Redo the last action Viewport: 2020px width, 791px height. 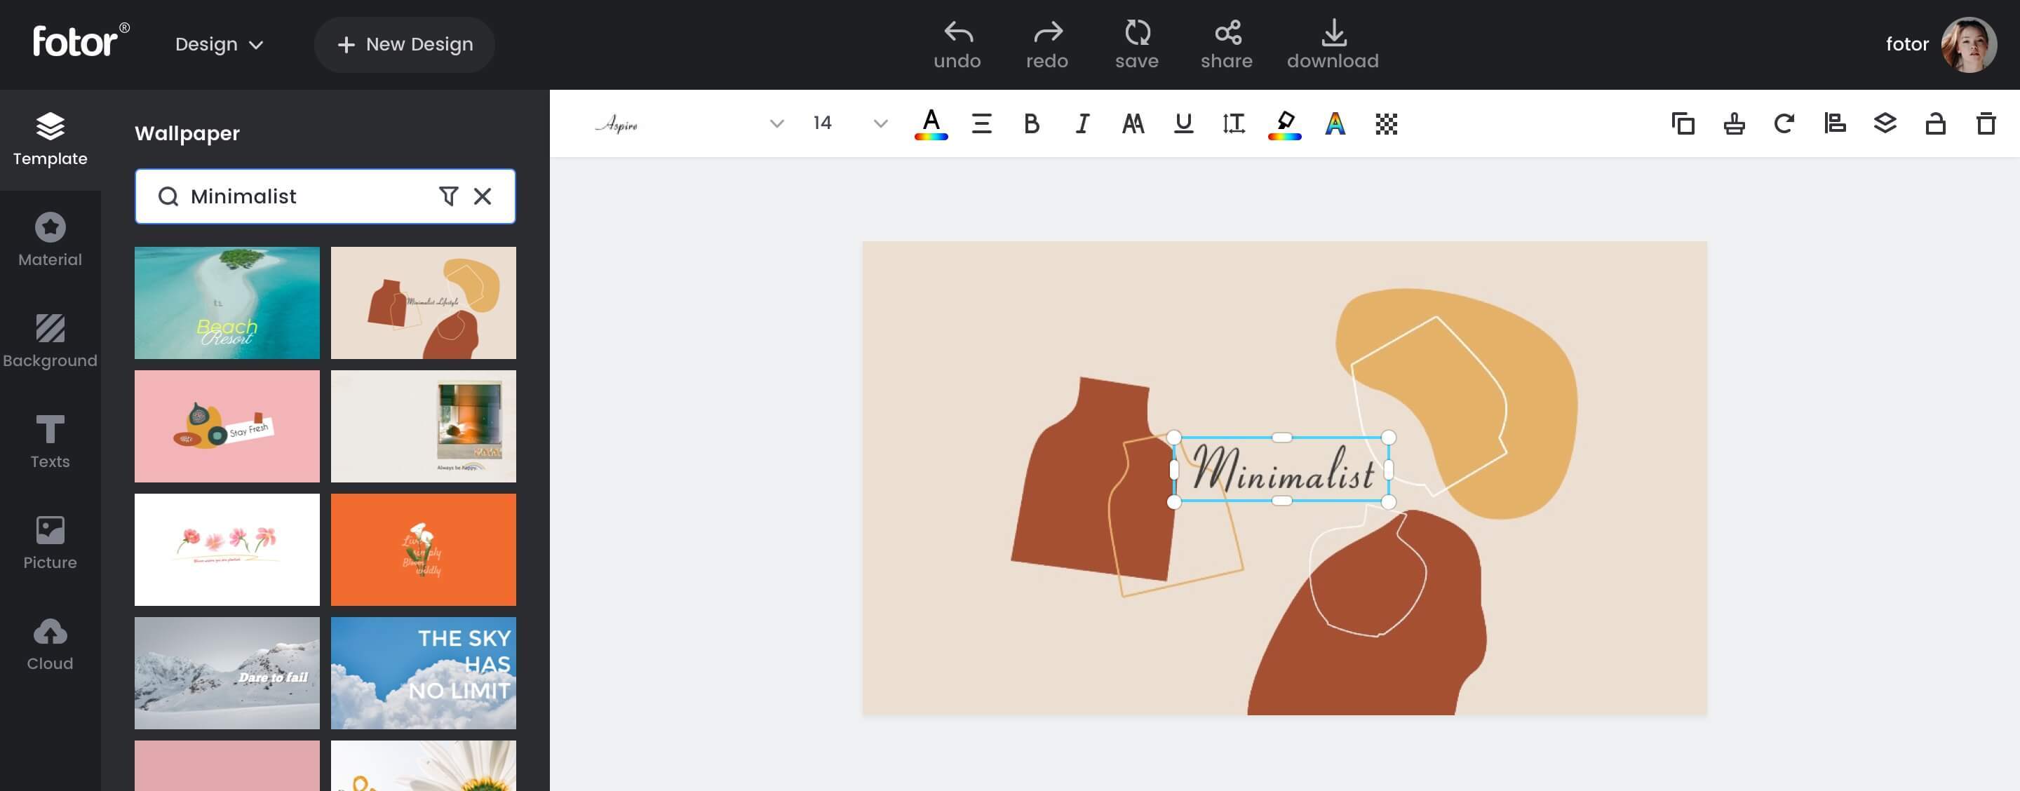tap(1047, 45)
